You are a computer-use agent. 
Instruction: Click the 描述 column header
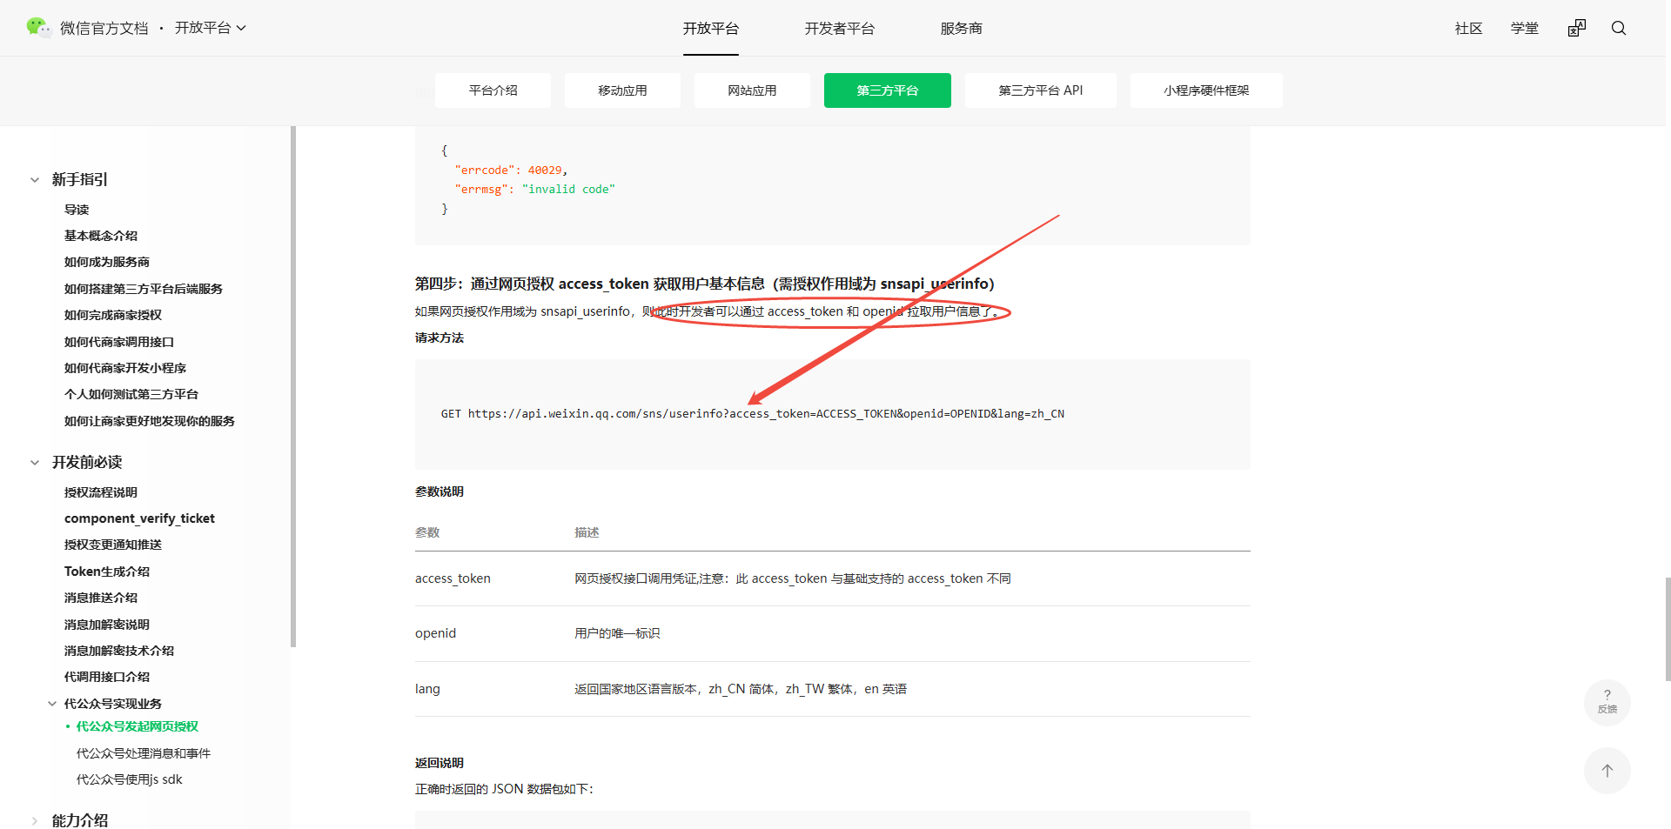(587, 532)
